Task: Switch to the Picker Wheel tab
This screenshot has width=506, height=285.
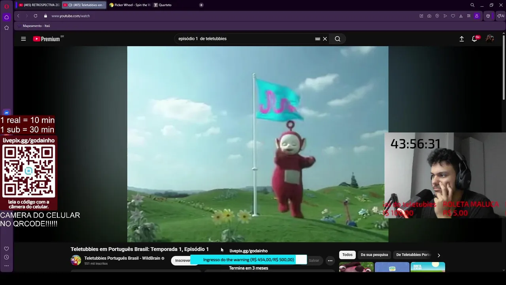Action: pyautogui.click(x=130, y=5)
